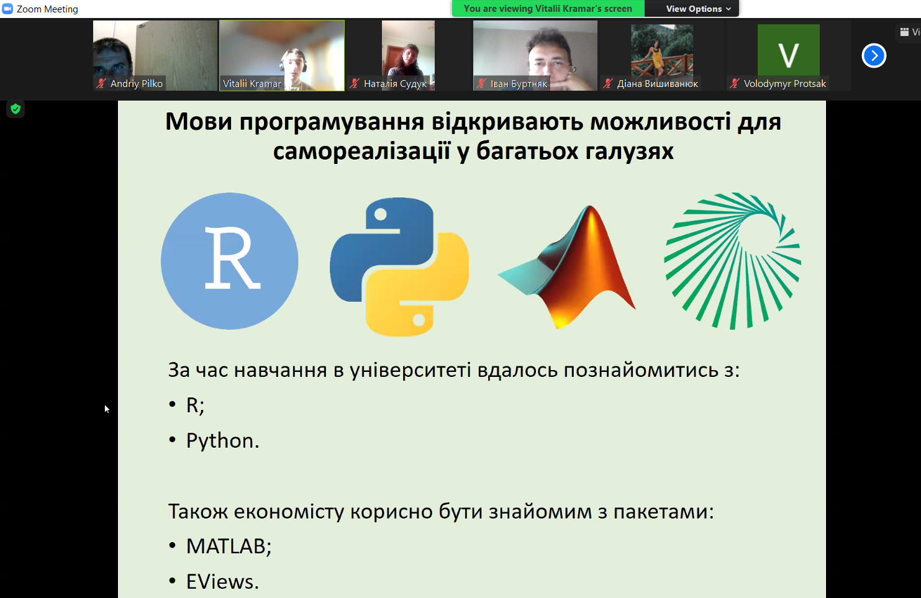Select Andriy Pilko's video thumbnail
Screen dimensions: 921x598
tap(155, 56)
